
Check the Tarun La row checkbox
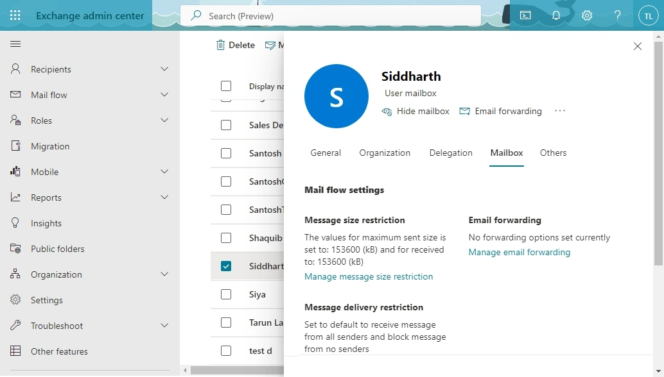coord(226,323)
